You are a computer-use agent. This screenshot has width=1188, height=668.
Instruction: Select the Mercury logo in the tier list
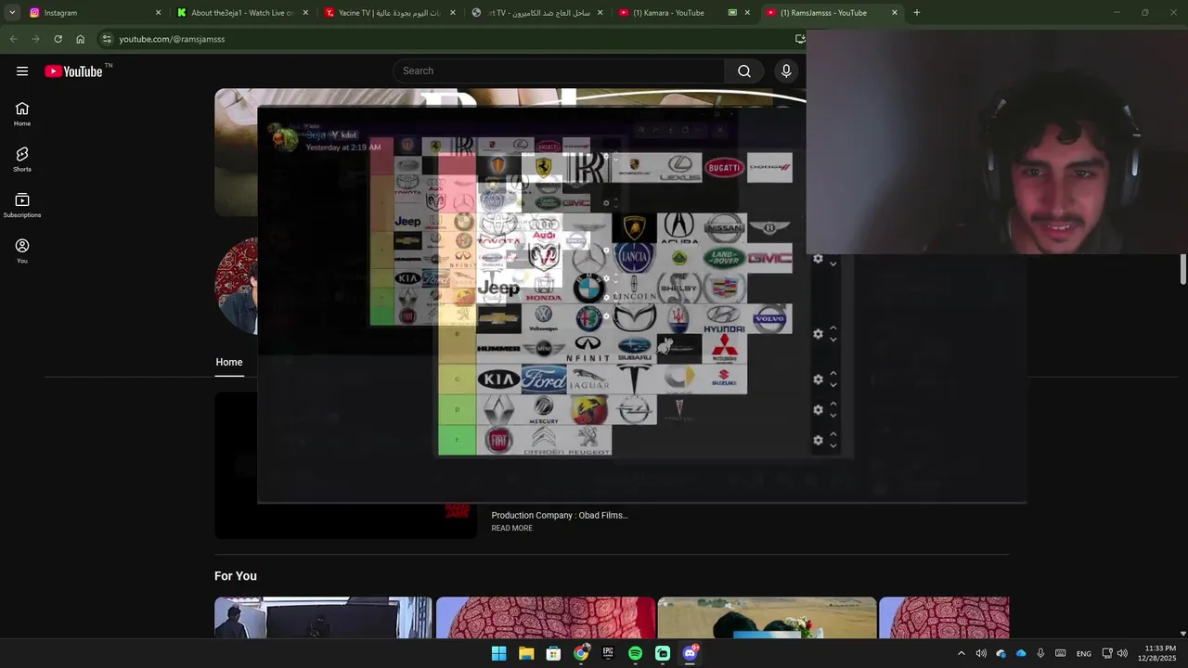[544, 409]
